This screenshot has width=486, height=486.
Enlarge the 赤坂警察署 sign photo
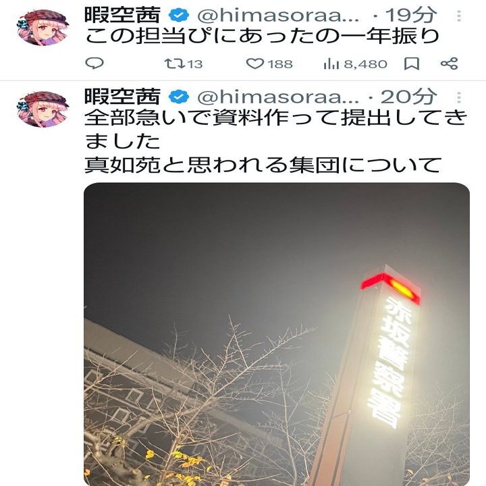tap(277, 334)
